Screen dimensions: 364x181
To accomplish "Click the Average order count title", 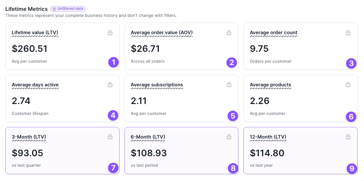I will point(273,33).
